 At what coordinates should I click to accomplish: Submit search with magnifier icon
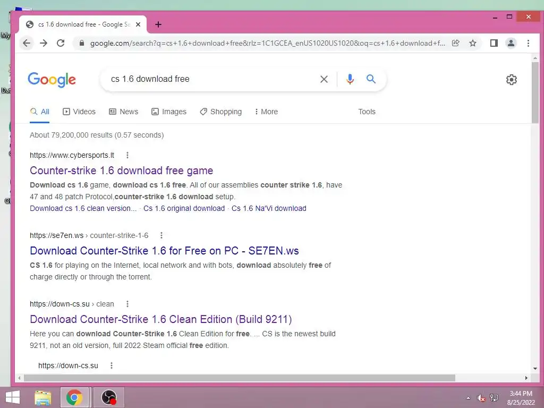371,79
